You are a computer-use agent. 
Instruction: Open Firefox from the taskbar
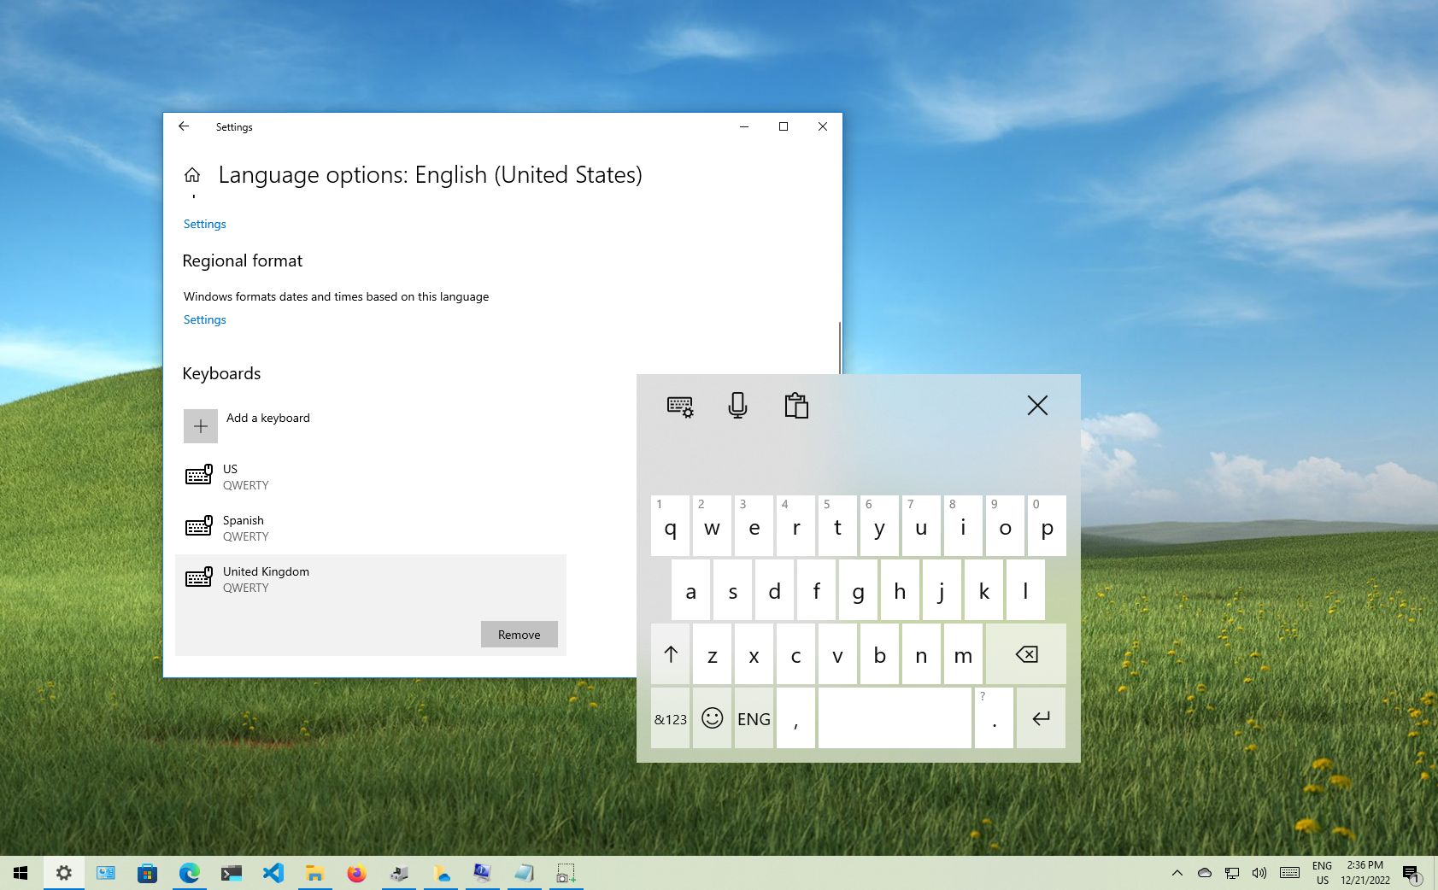coord(356,873)
